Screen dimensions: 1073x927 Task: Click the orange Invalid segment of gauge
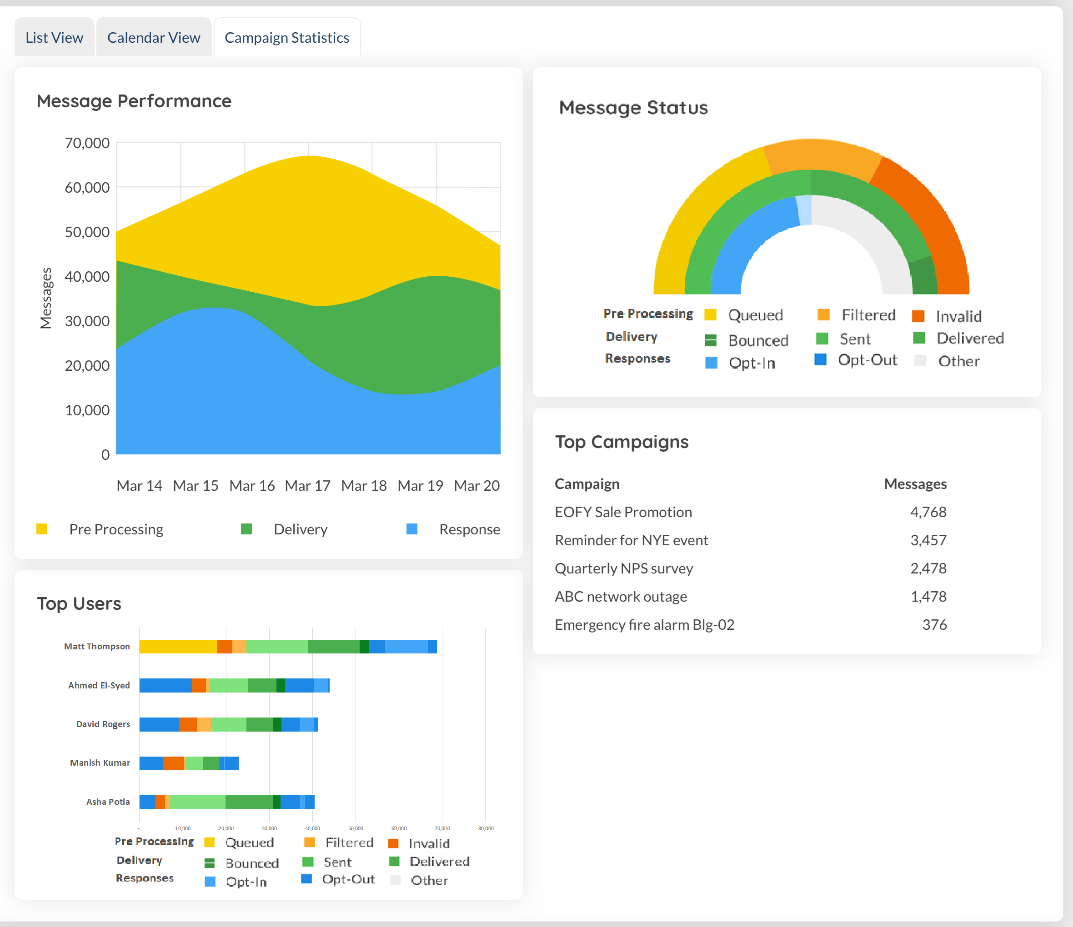tap(927, 217)
